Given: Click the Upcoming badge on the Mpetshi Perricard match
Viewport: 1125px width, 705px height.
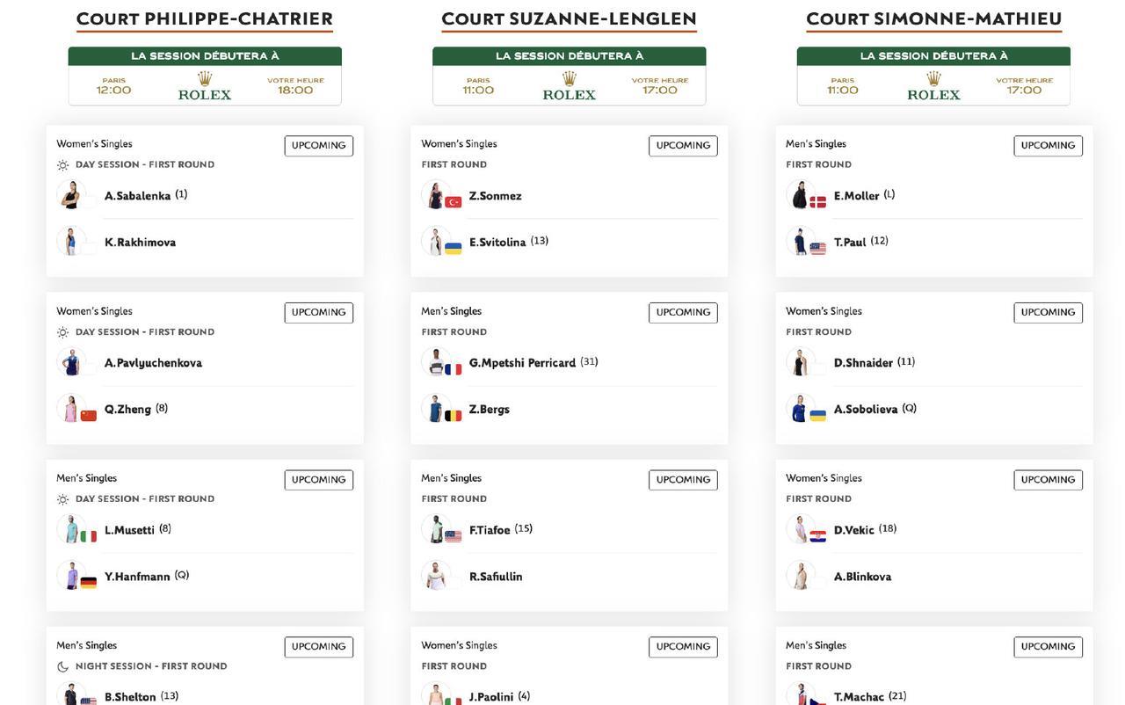Looking at the screenshot, I should pos(683,313).
